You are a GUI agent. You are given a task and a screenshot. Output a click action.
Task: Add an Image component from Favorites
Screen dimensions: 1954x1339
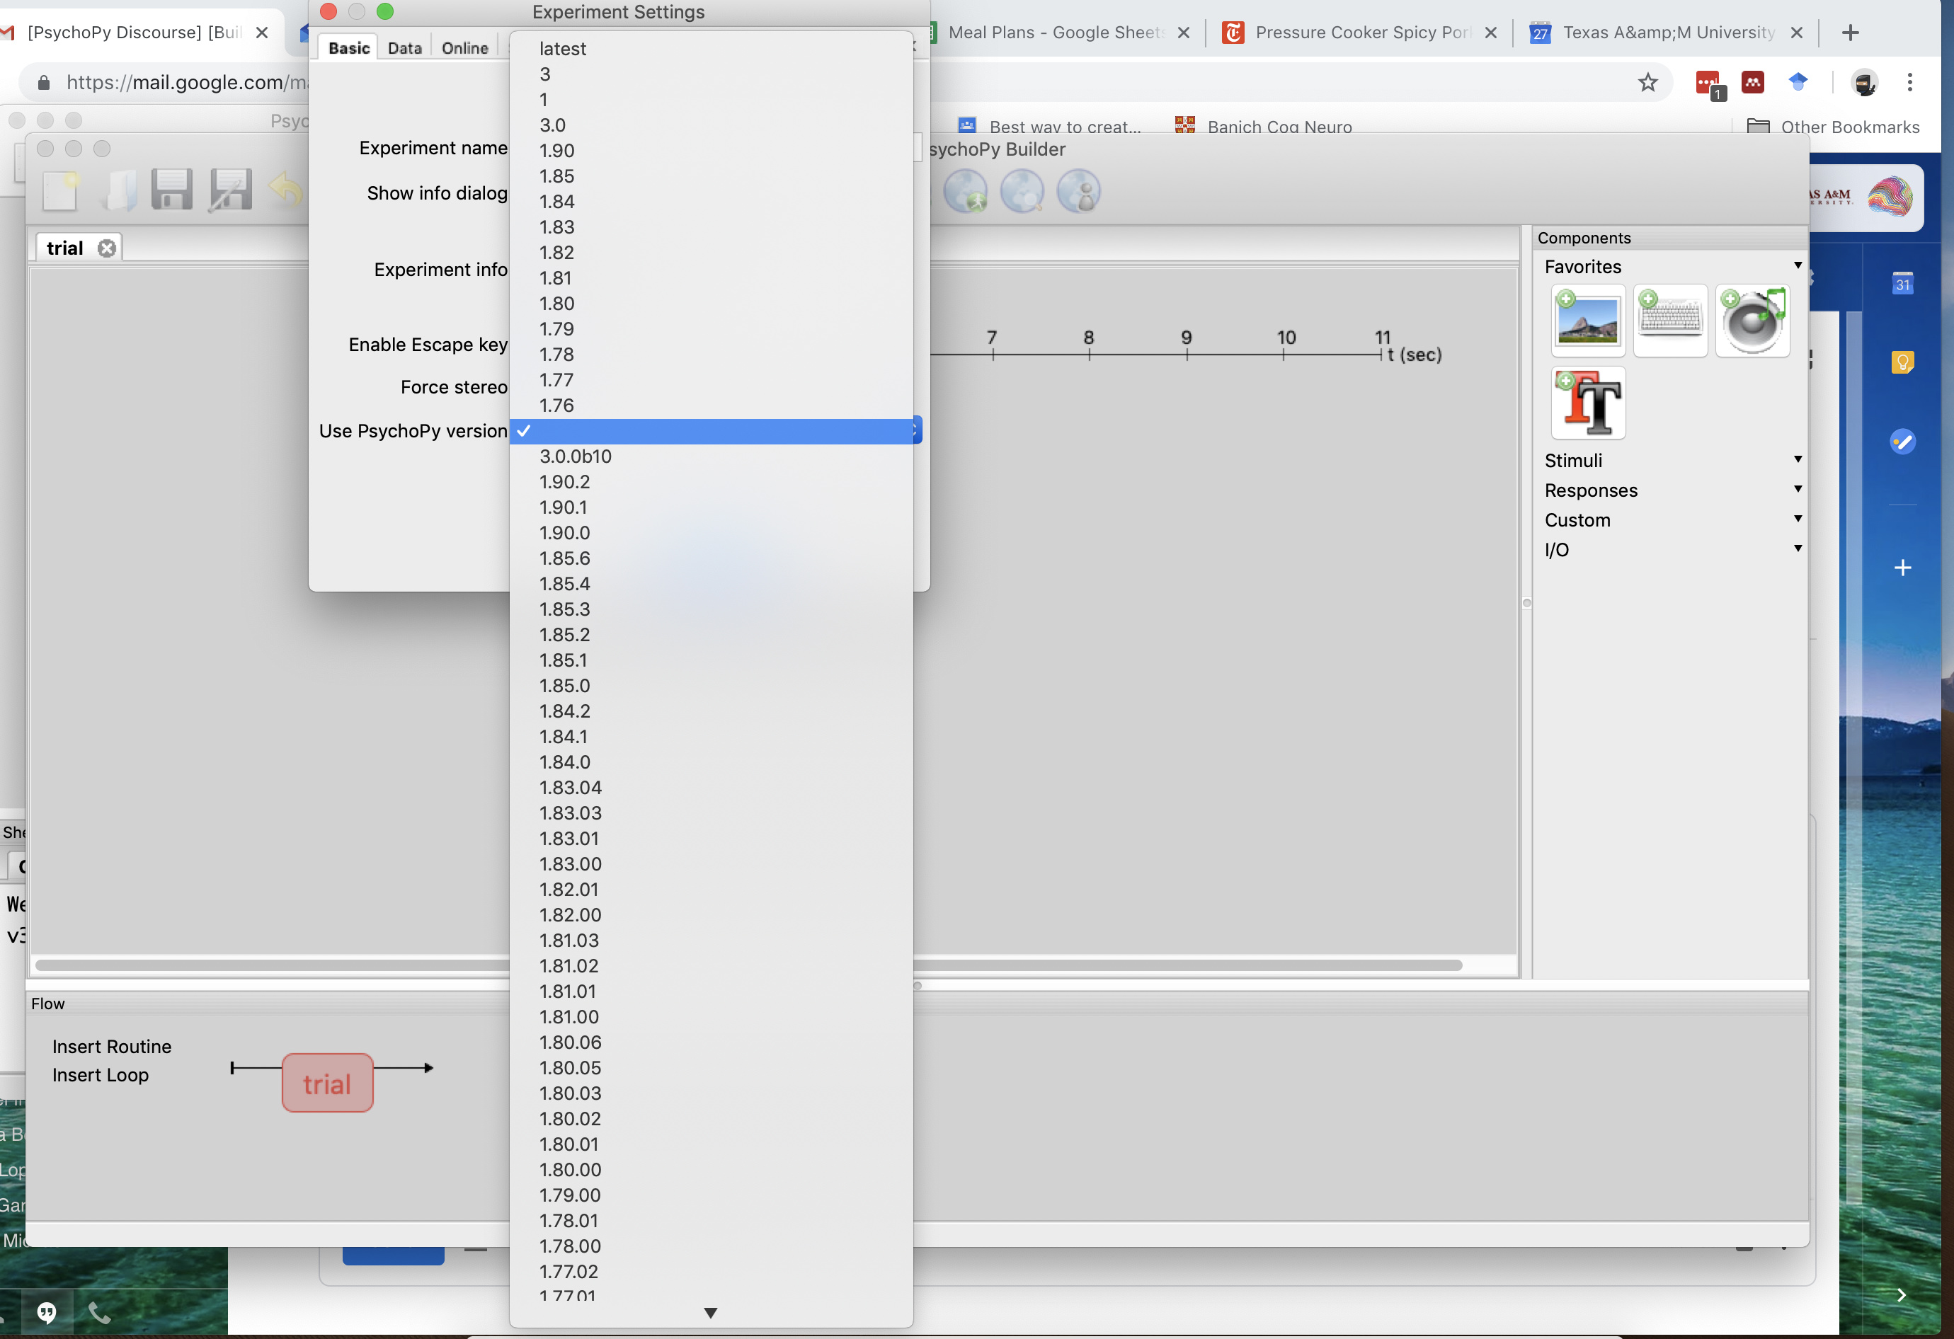(1587, 321)
